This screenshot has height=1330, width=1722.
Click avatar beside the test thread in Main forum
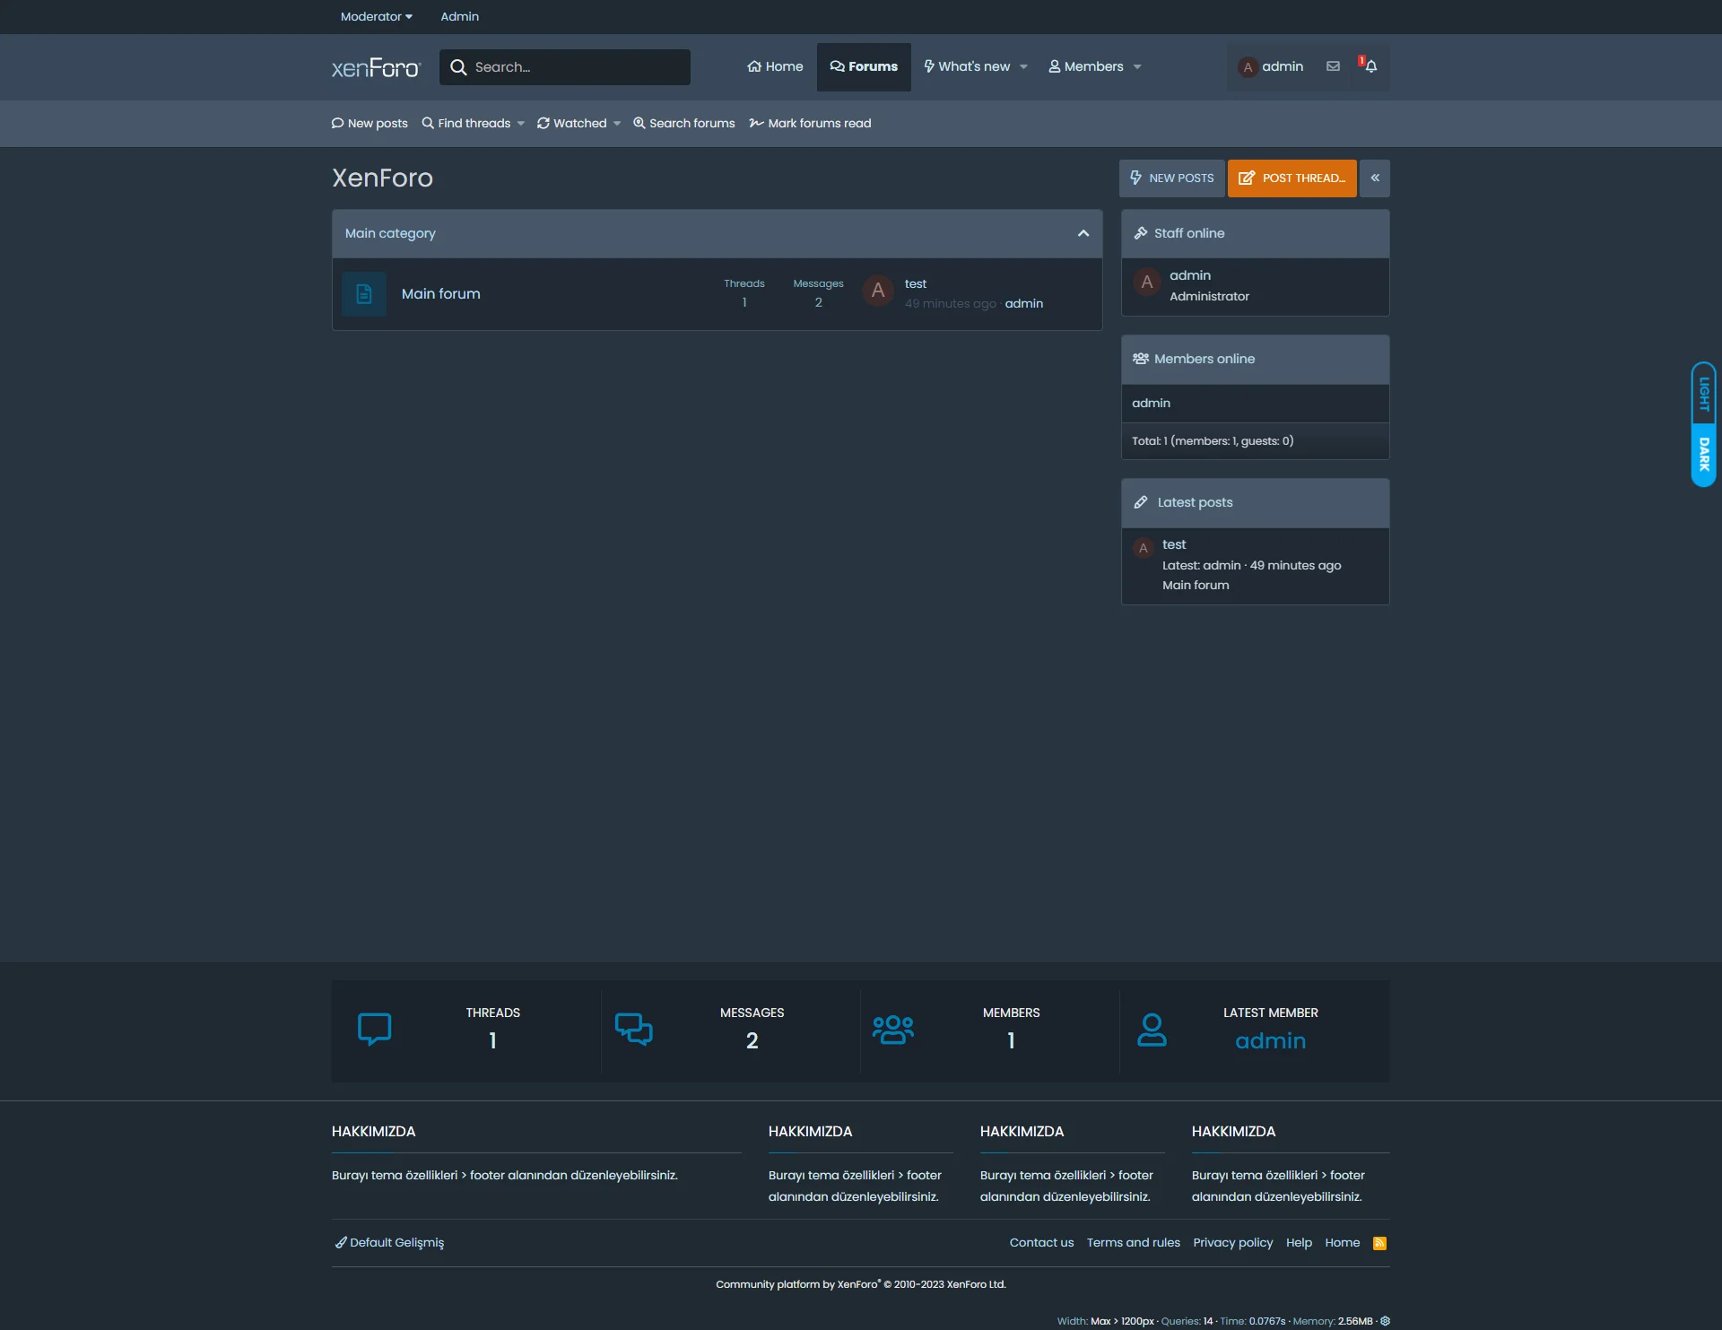pos(878,291)
